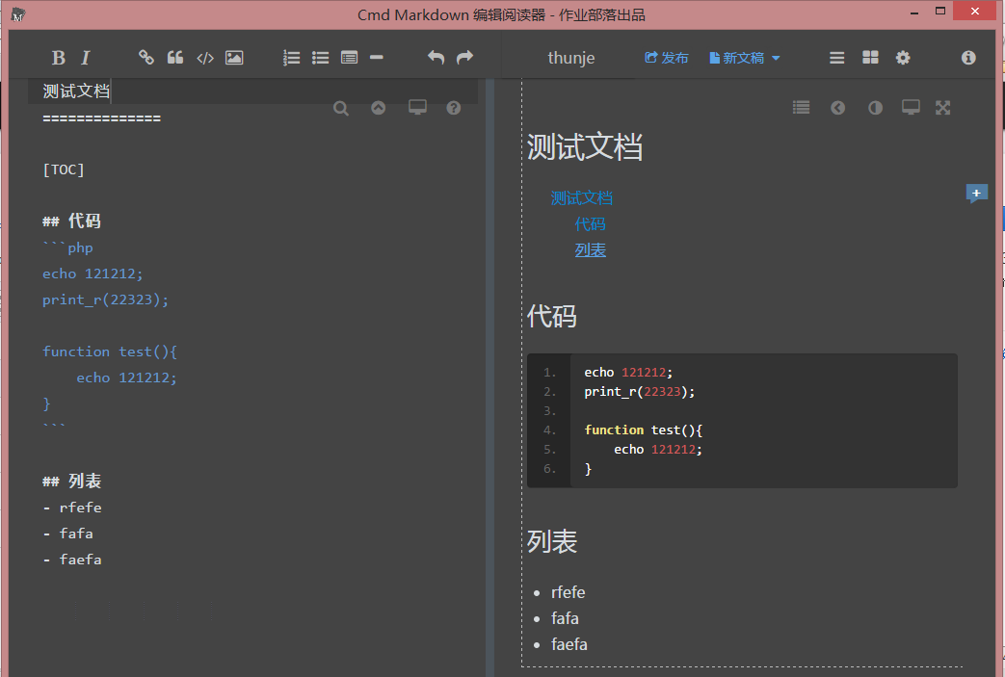Switch preview to monitor view mode
The width and height of the screenshot is (1005, 677).
[x=911, y=107]
